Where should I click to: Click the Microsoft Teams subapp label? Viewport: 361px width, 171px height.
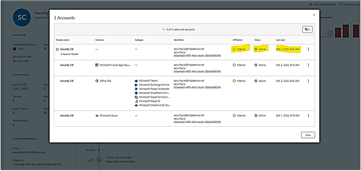[x=149, y=81]
